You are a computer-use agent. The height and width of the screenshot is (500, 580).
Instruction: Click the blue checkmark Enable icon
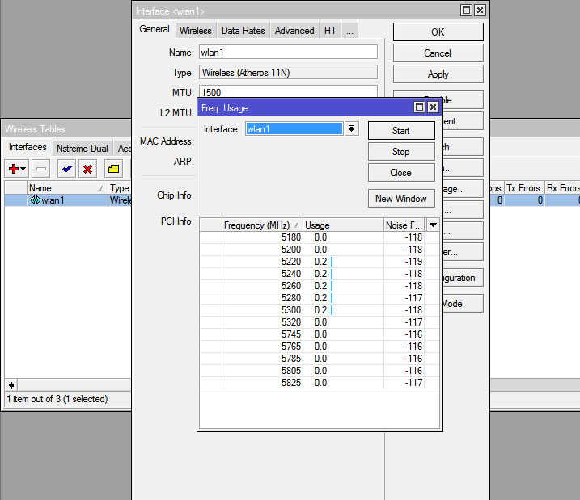point(67,169)
